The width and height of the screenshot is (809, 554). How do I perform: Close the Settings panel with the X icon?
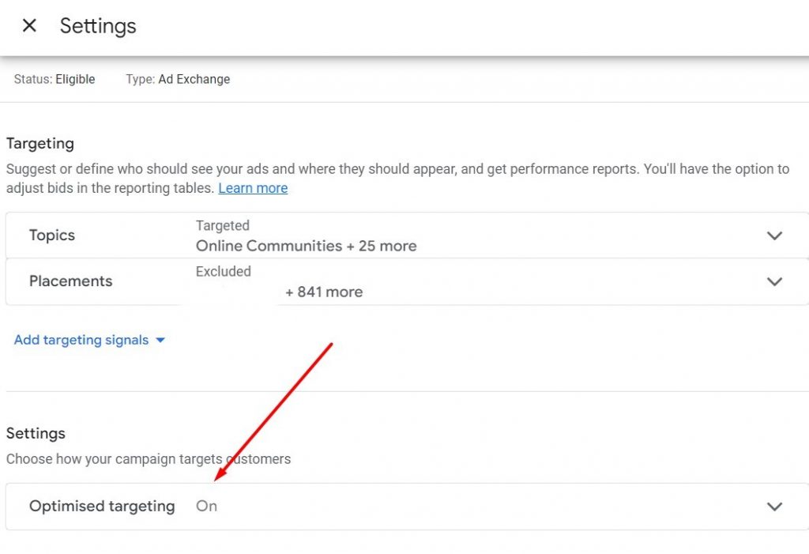click(x=29, y=25)
